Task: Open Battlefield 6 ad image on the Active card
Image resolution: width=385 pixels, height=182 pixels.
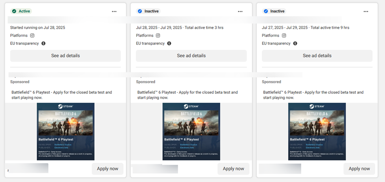Action: point(66,131)
